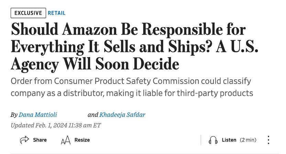Click the (2 min) audio duration
Image resolution: width=286 pixels, height=154 pixels.
(x=248, y=140)
